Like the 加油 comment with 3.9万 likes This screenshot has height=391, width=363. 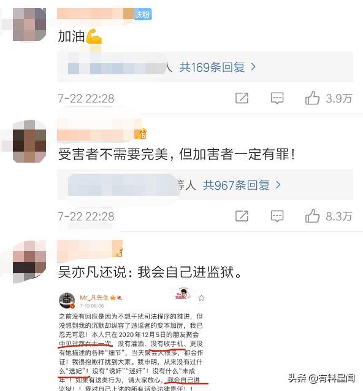312,98
